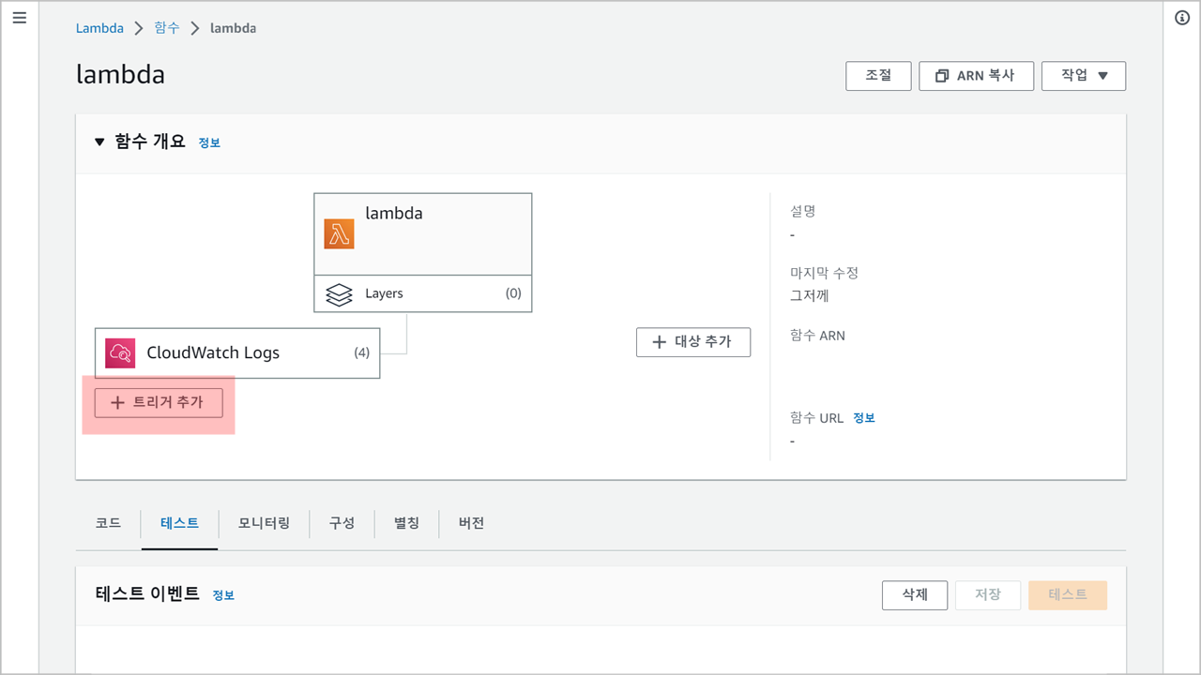Click the 설명 label
The width and height of the screenshot is (1201, 675).
pos(803,212)
